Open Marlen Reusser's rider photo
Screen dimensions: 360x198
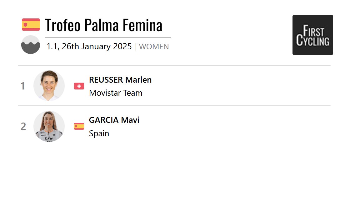coord(49,86)
